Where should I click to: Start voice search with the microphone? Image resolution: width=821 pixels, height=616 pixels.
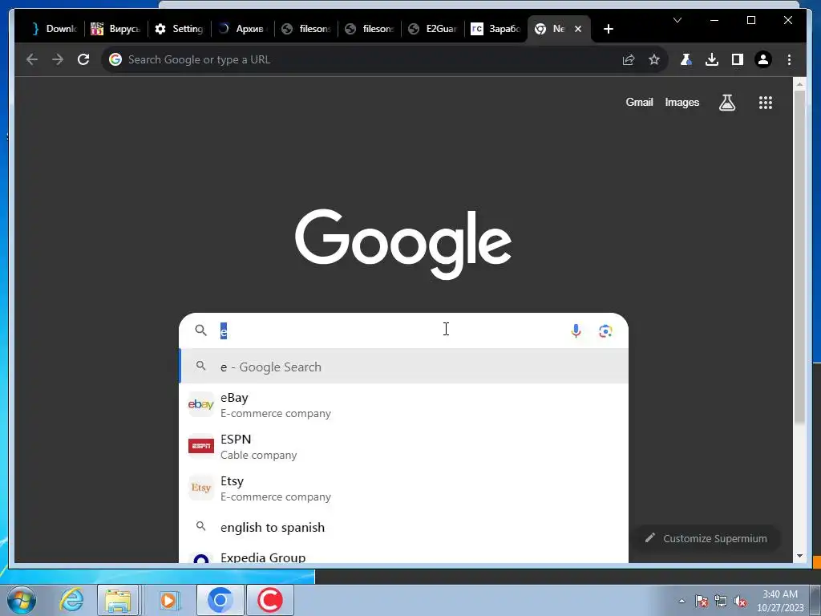click(x=576, y=330)
